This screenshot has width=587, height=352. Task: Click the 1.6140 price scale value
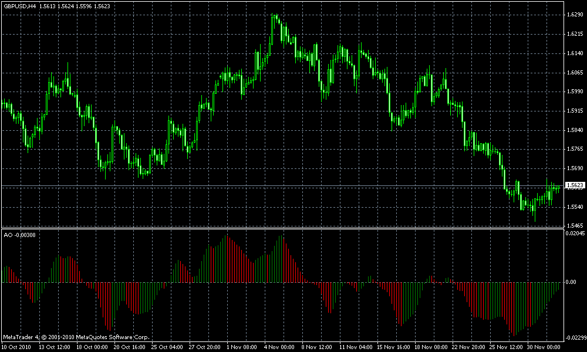click(575, 53)
